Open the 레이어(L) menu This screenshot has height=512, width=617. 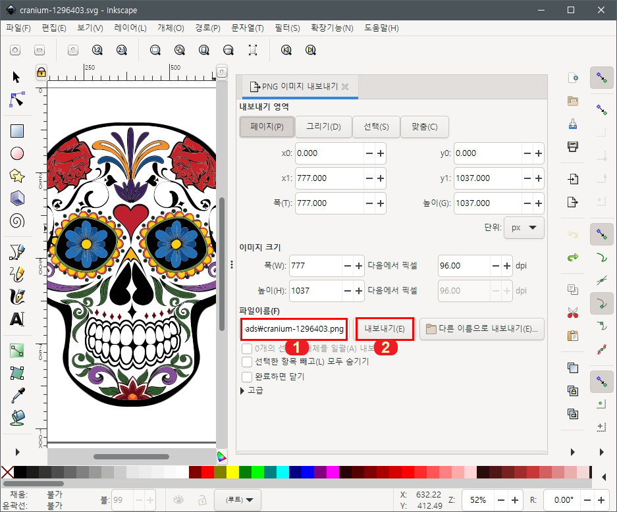[130, 28]
